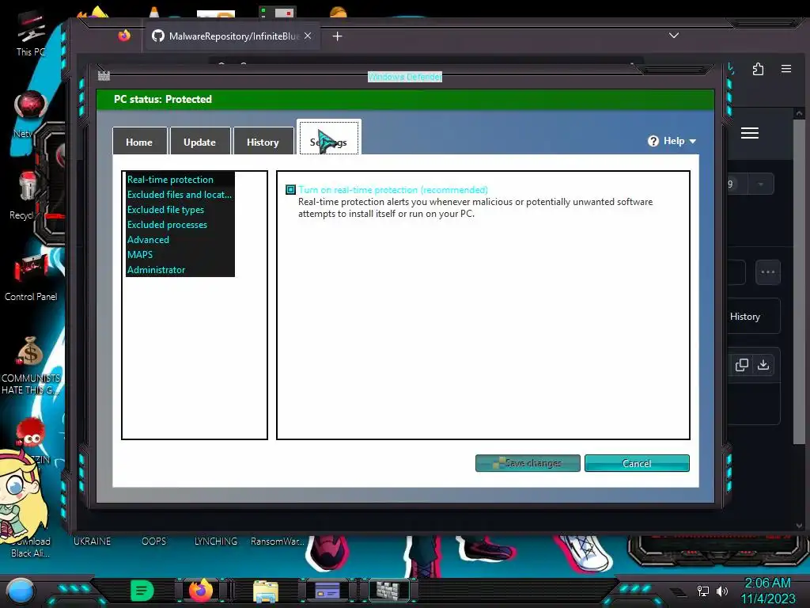This screenshot has height=608, width=810.
Task: Open Control Panel desktop icon
Action: (31, 278)
